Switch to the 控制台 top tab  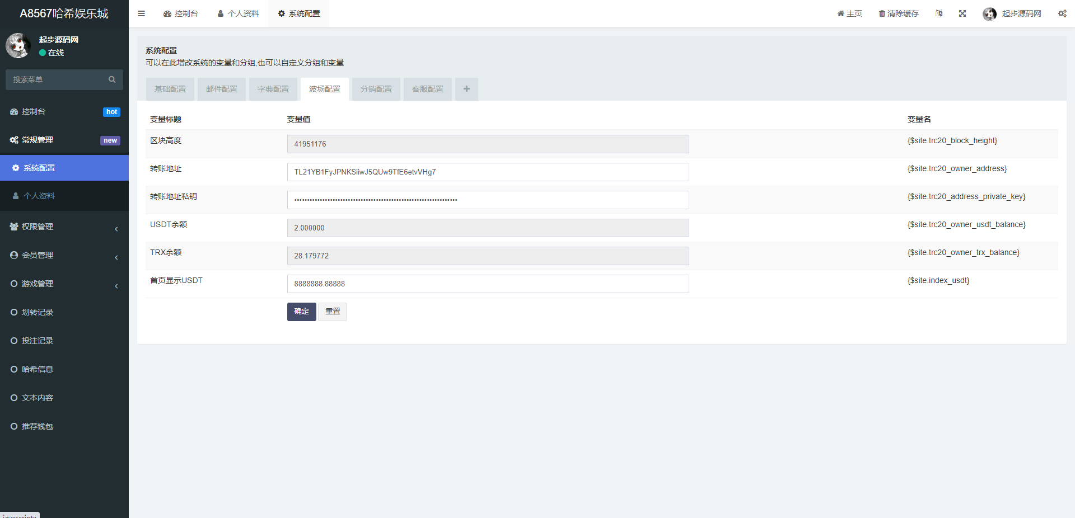point(181,13)
